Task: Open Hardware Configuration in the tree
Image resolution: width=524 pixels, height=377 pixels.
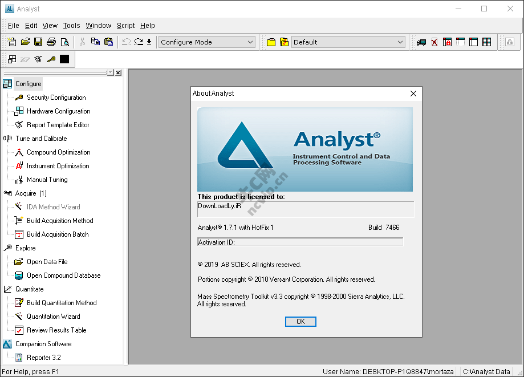Action: (59, 111)
